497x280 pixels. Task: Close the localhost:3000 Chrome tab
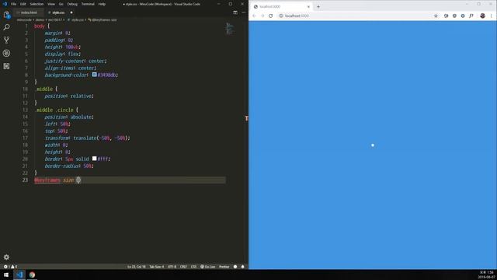coord(308,7)
